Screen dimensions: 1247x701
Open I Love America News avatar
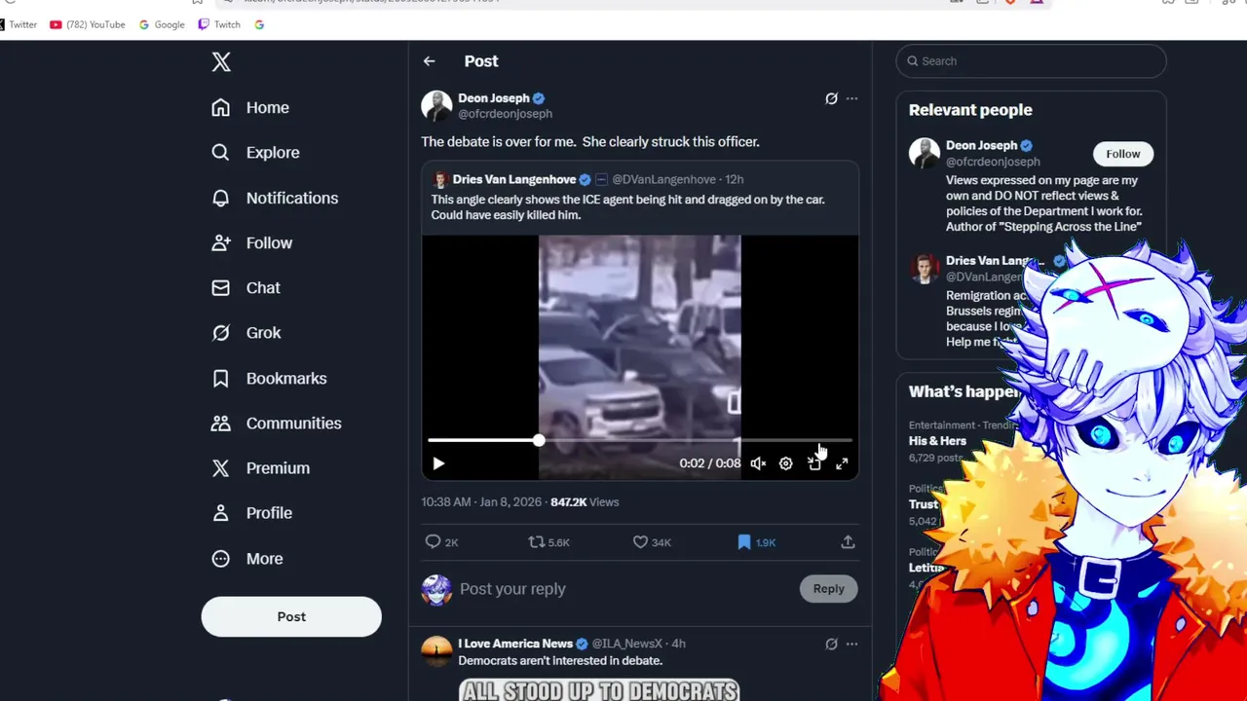[436, 651]
